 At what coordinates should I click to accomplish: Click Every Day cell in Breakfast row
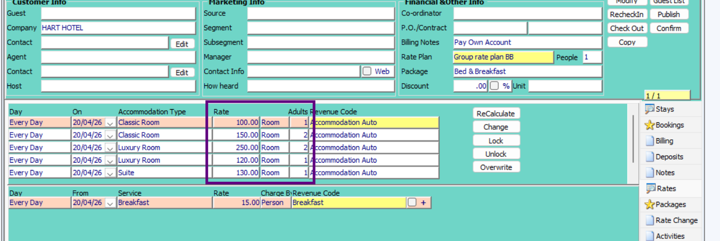coord(40,202)
